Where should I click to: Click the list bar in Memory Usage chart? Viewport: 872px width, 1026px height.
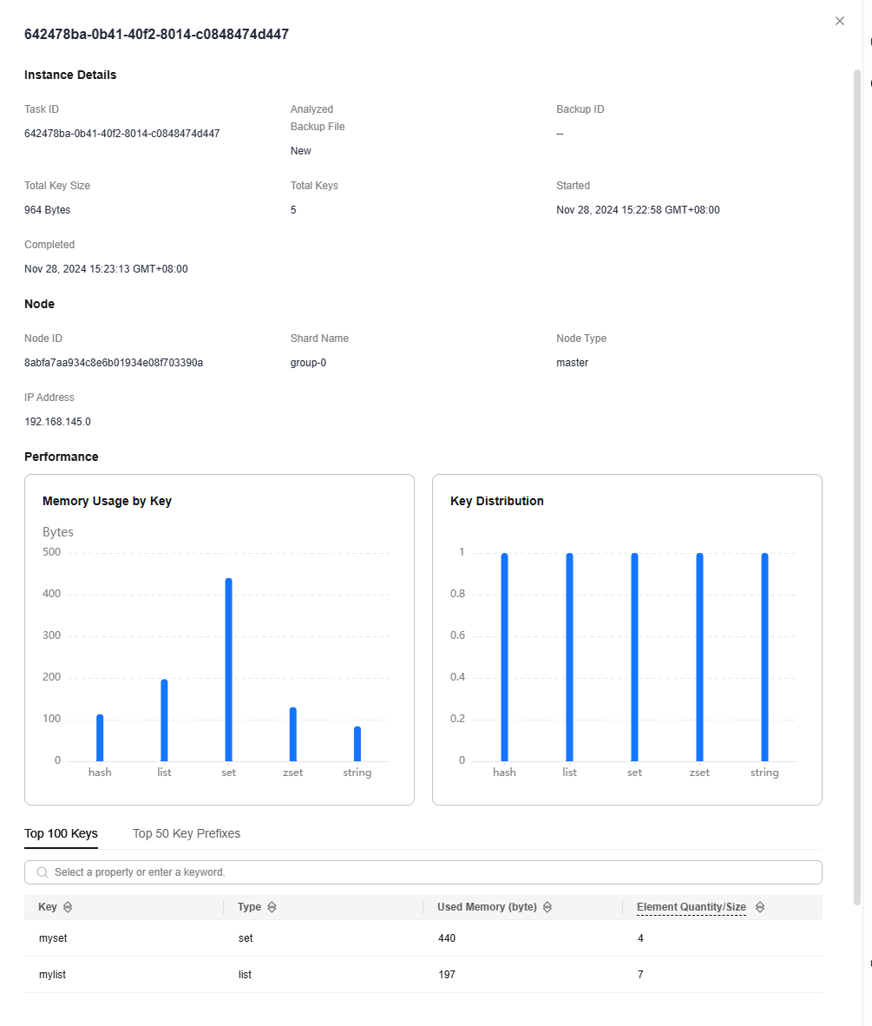tap(164, 720)
